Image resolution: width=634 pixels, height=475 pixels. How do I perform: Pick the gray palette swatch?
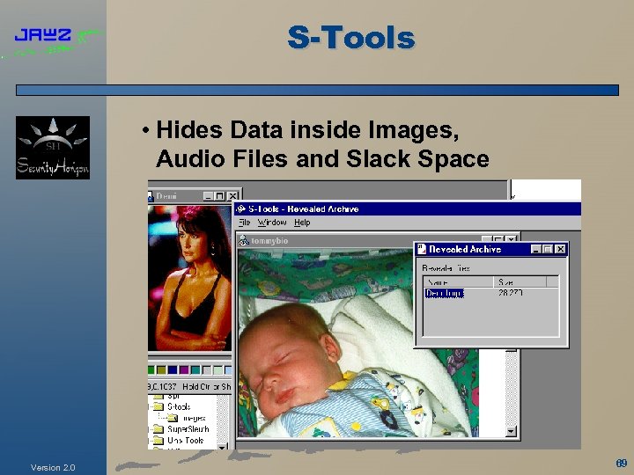tap(207, 370)
